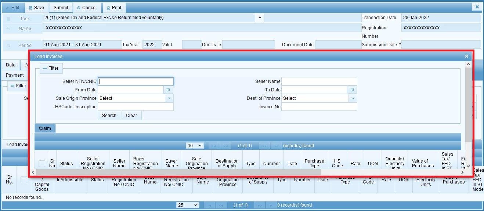Click the Task selector button

(22, 18)
